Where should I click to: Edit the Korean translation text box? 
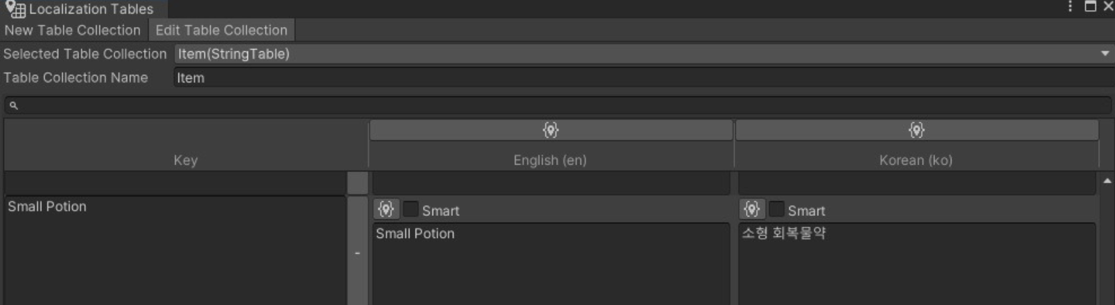click(916, 263)
